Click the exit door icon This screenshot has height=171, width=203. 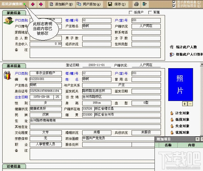point(144,4)
